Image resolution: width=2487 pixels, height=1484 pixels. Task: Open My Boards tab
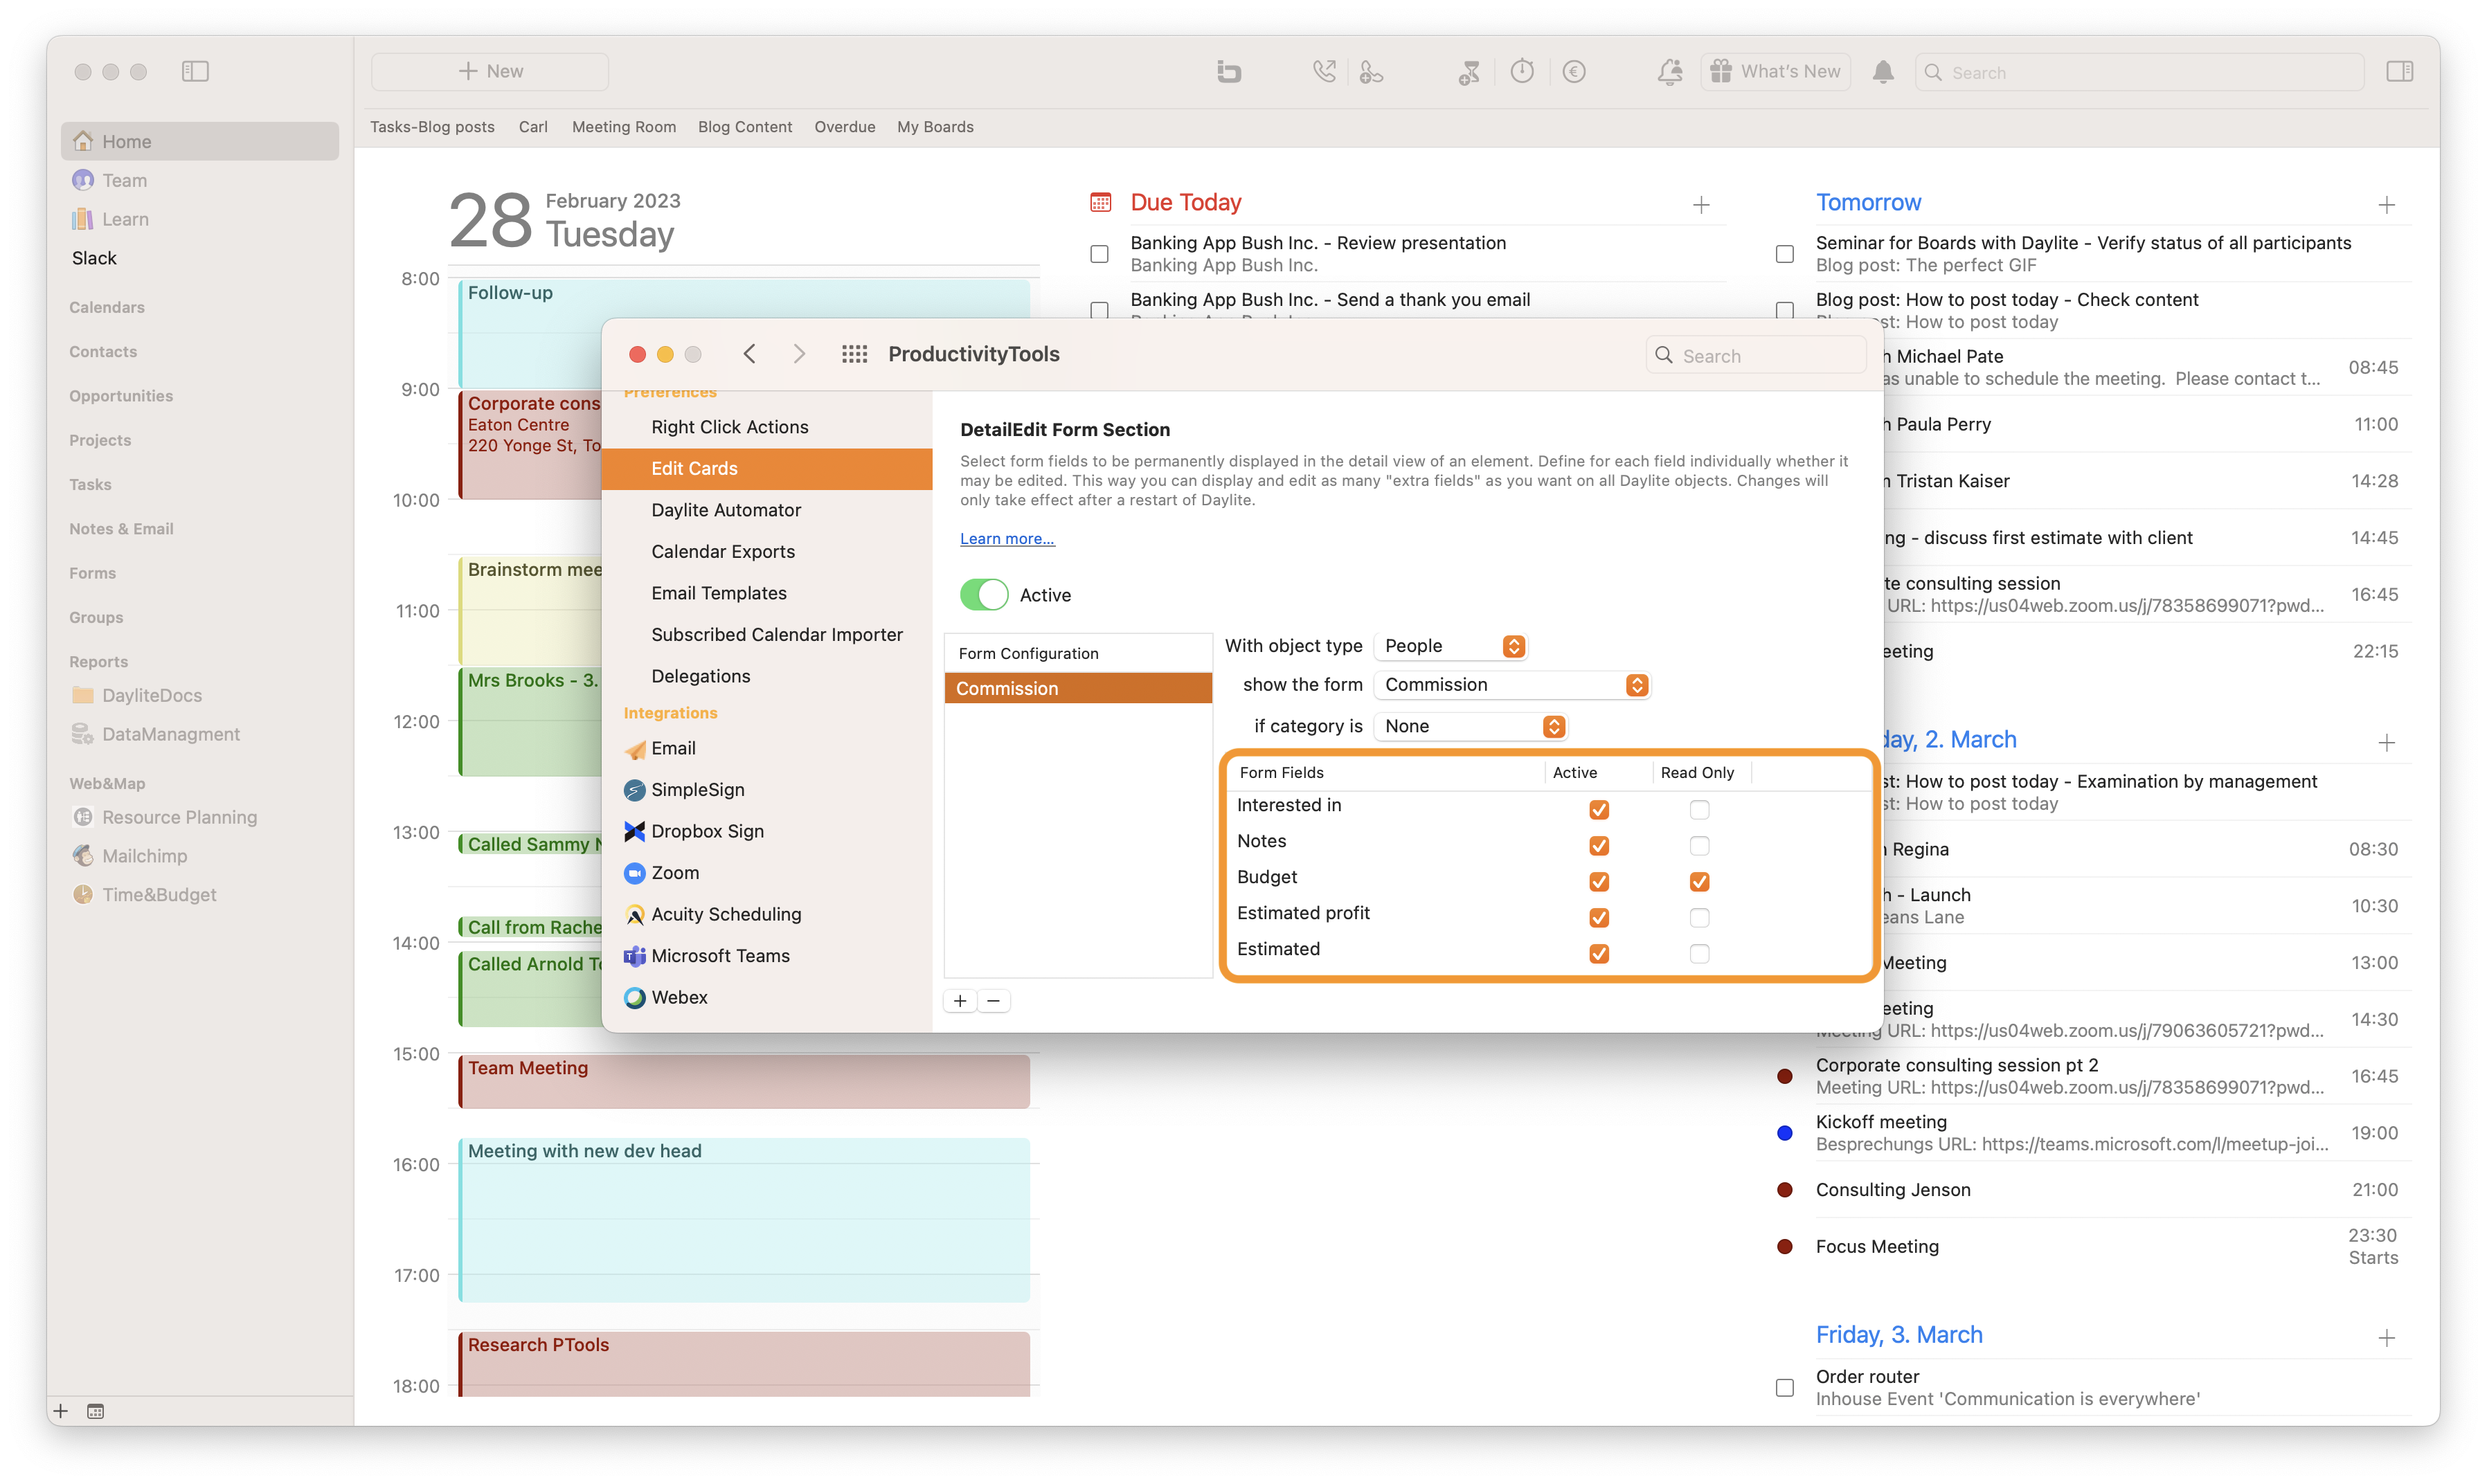click(935, 127)
